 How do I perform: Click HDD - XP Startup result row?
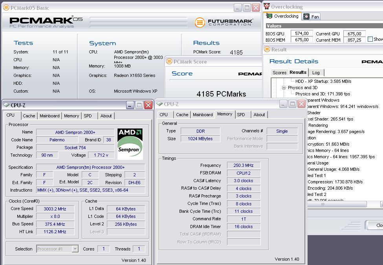coord(323,81)
